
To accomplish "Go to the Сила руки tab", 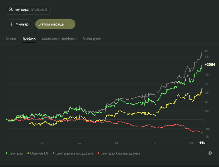I will pos(92,38).
